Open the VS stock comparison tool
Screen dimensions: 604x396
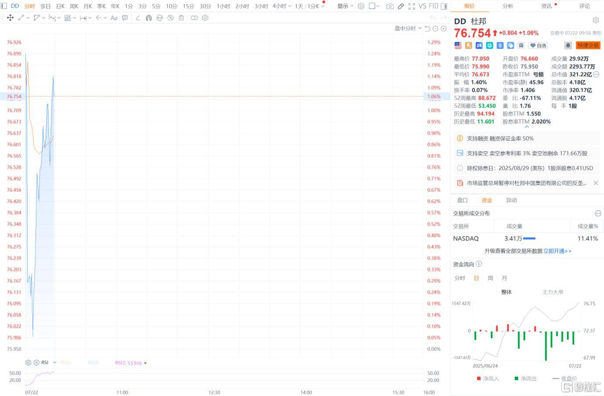[x=423, y=7]
